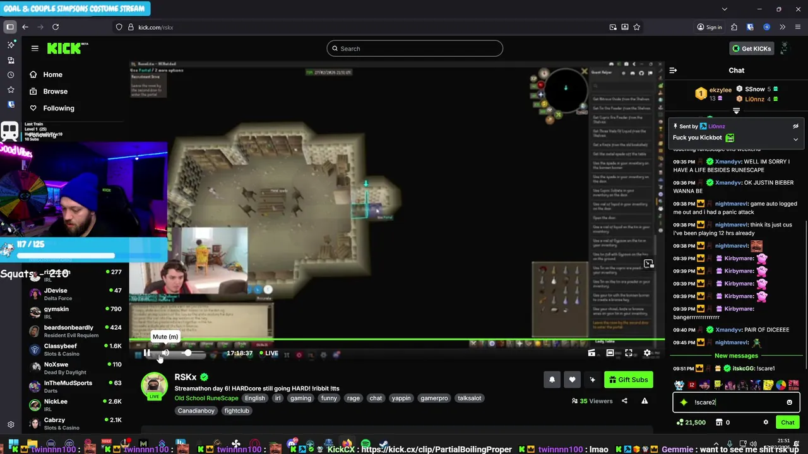Open browser sidebar history clock icon
Viewport: 808px width, 454px height.
tap(11, 75)
